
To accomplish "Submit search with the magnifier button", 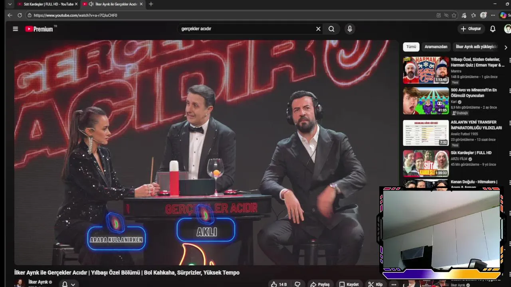I will tap(331, 29).
